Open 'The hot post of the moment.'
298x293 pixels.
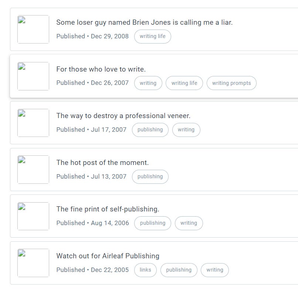[102, 162]
